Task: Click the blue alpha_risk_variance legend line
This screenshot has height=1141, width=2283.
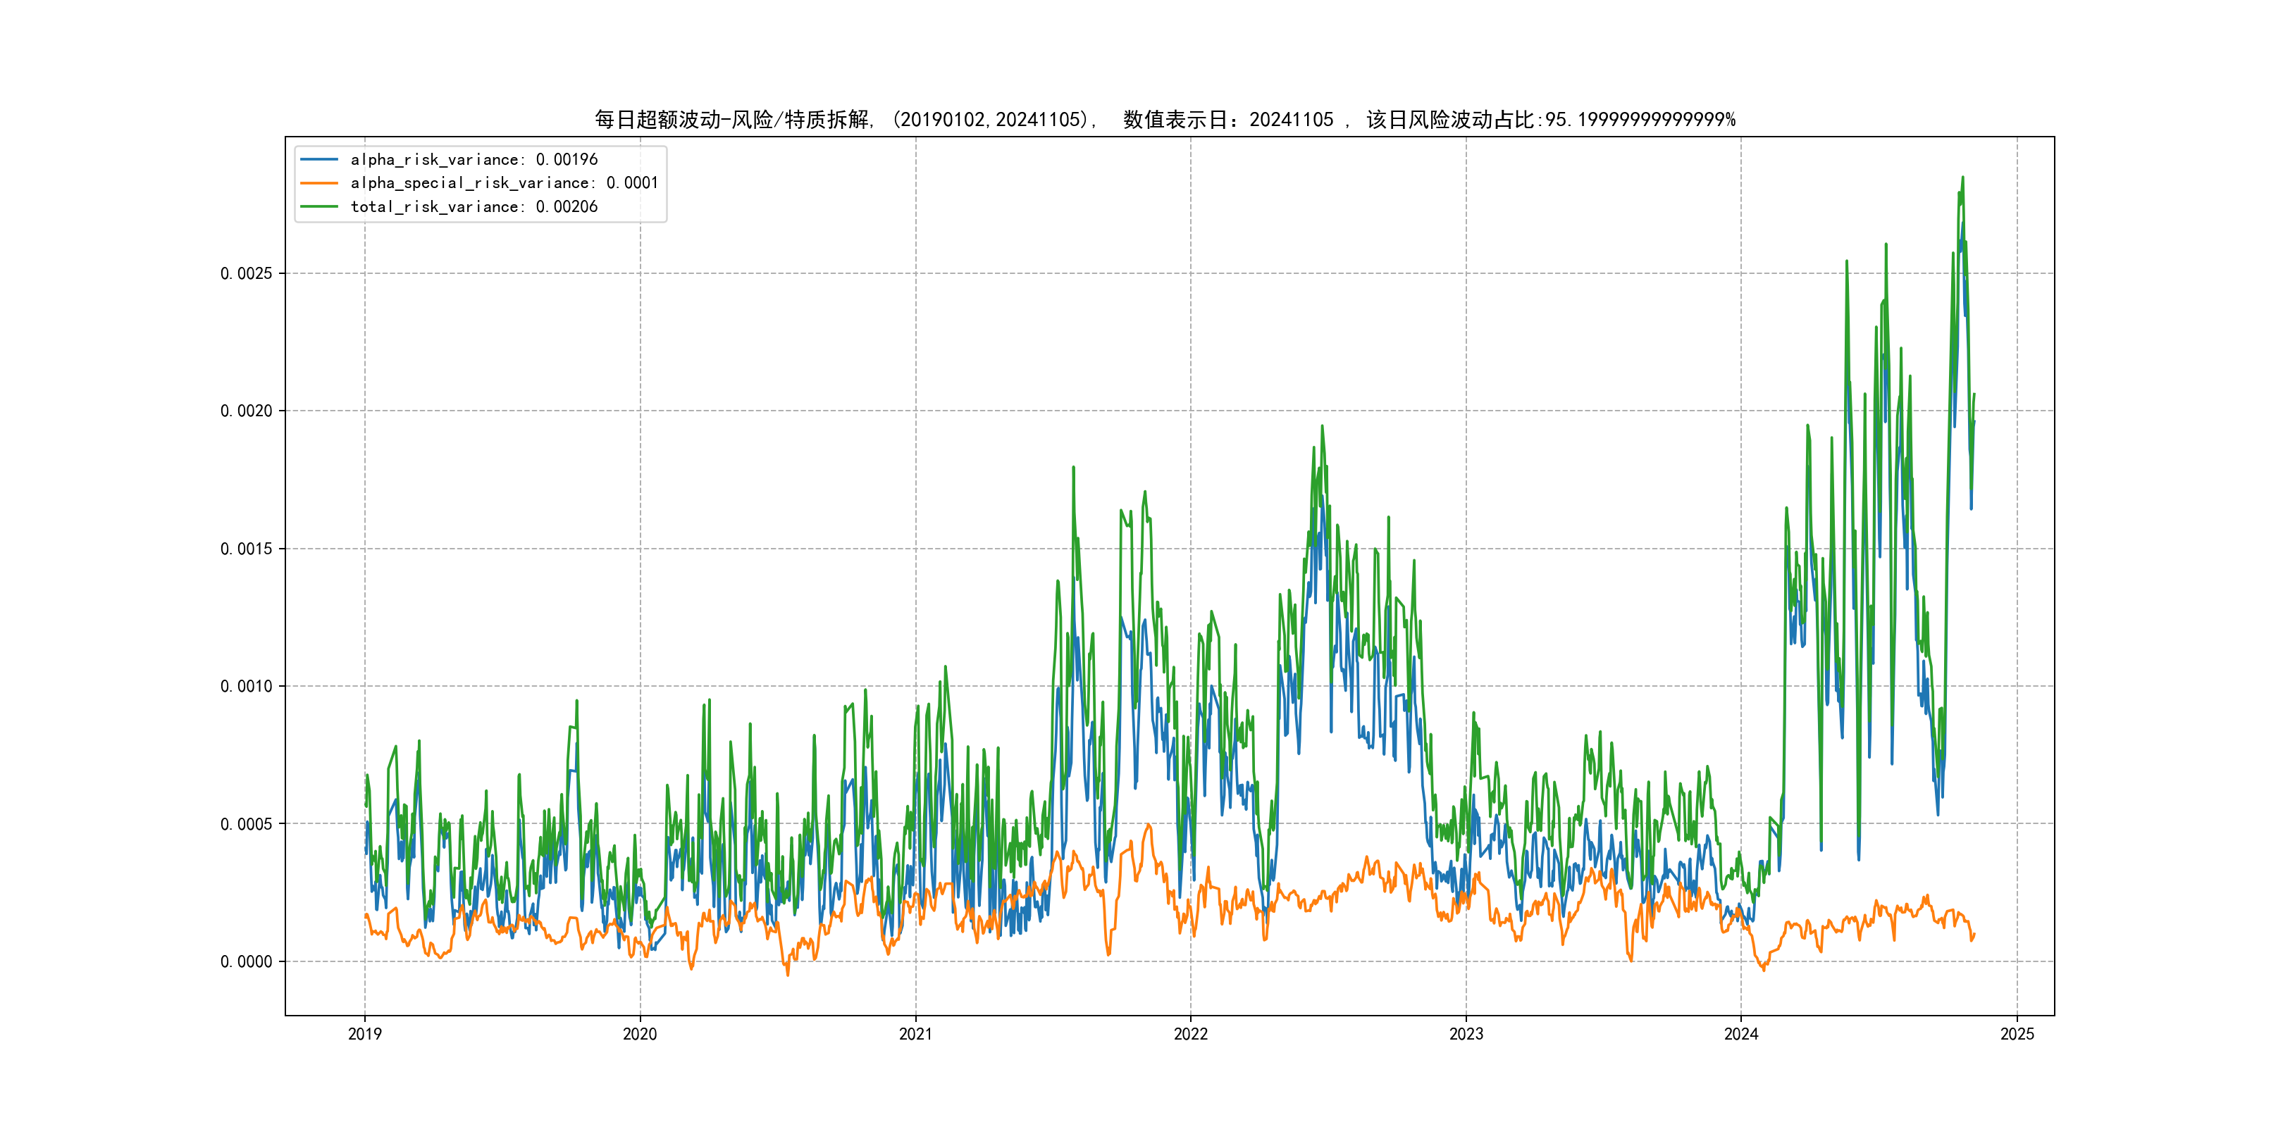Action: (319, 159)
